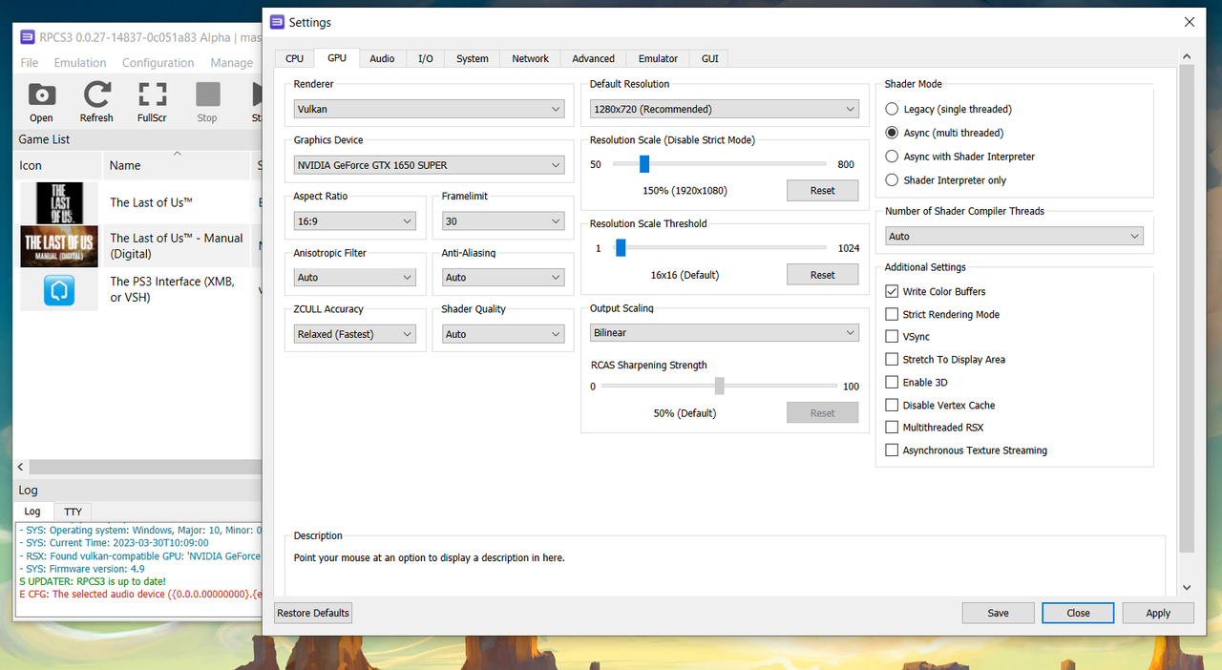This screenshot has width=1222, height=670.
Task: Click the Resolution Scale slider handle
Action: coord(644,164)
